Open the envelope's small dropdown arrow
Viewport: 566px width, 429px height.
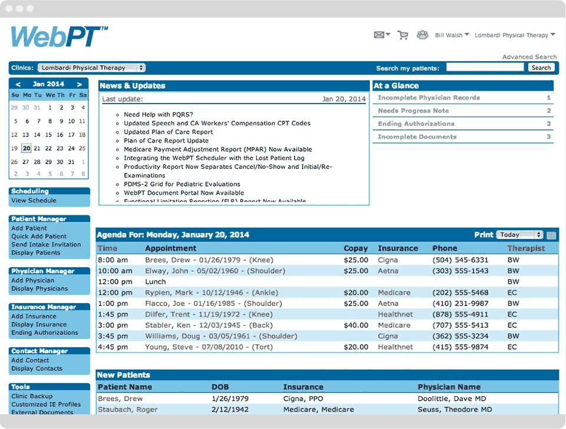click(387, 35)
